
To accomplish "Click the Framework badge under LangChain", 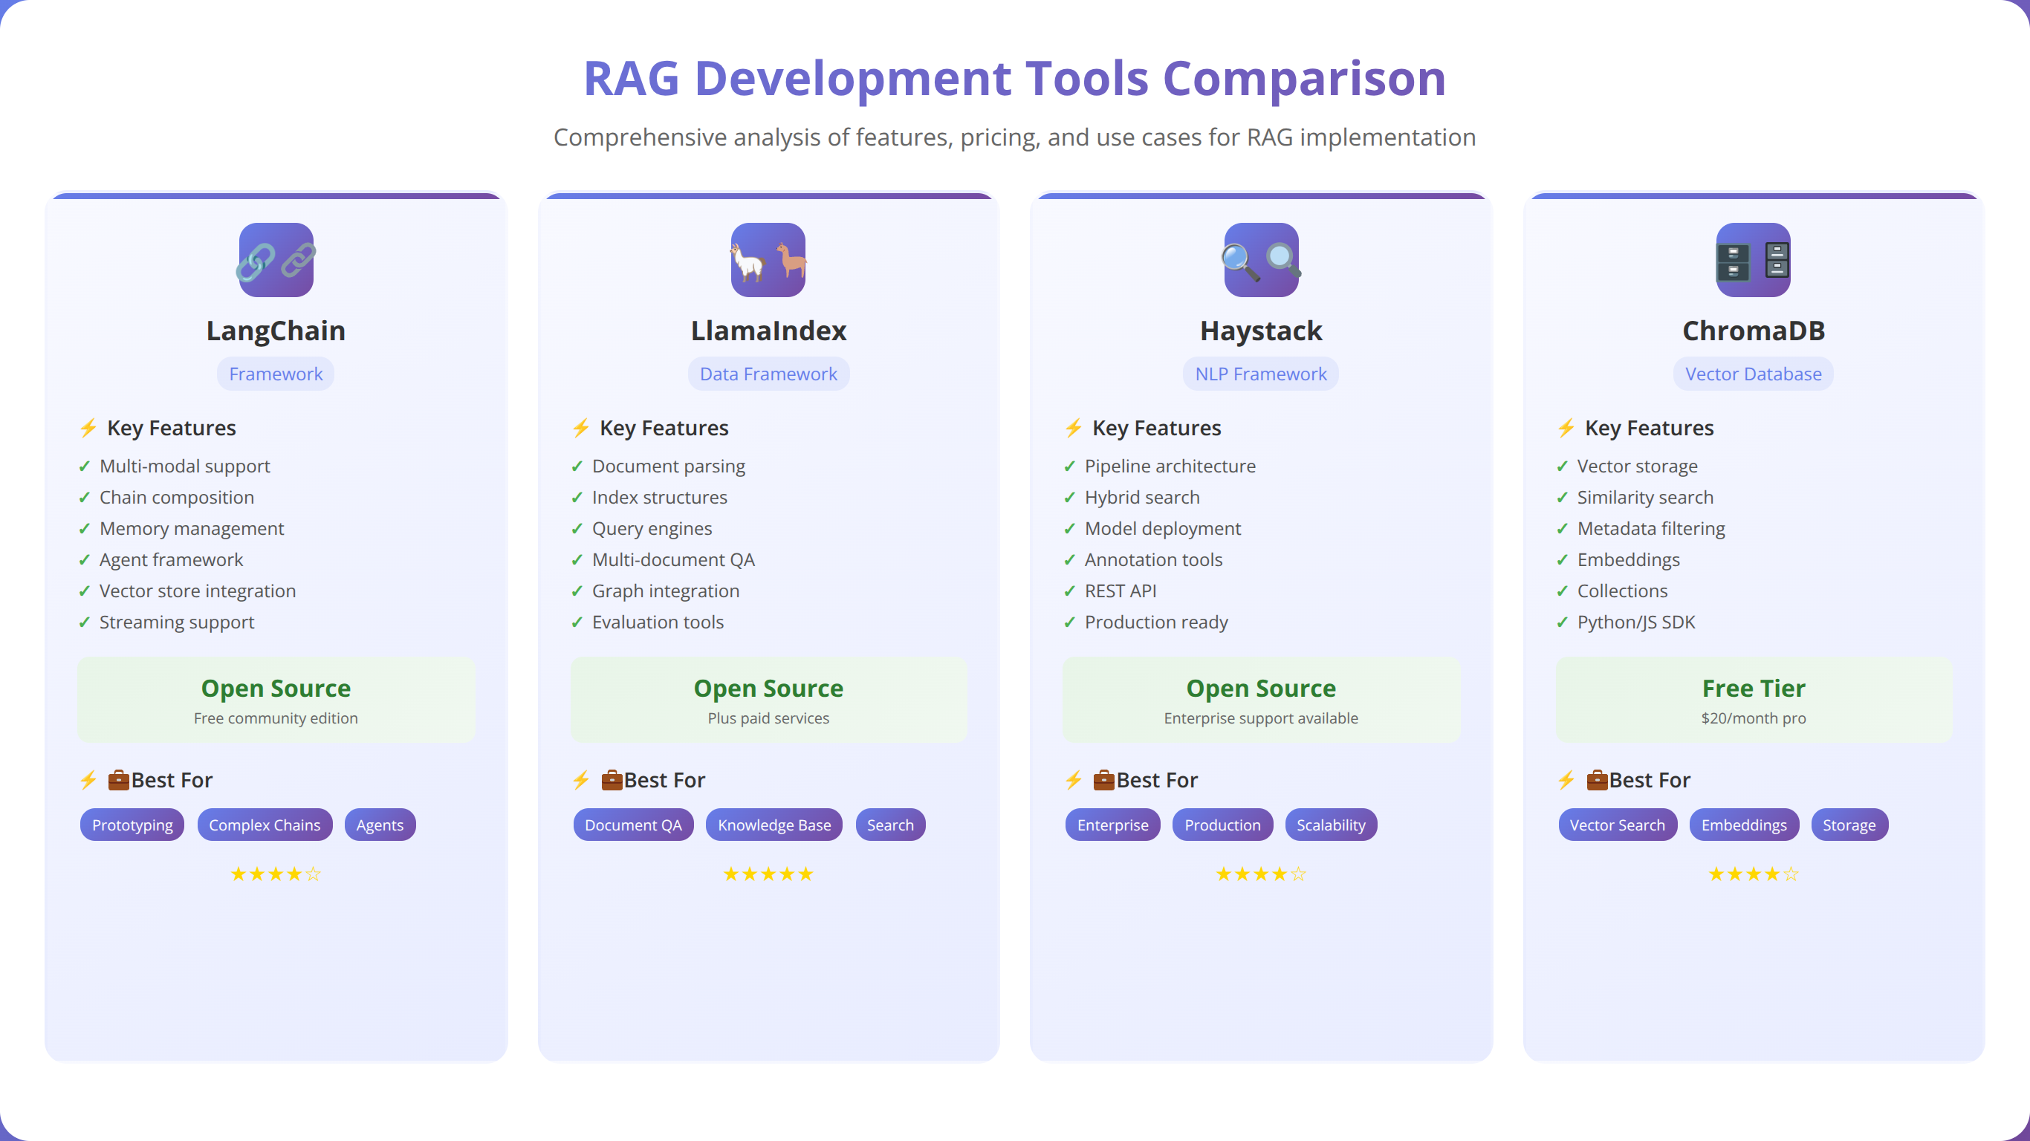I will coord(276,374).
